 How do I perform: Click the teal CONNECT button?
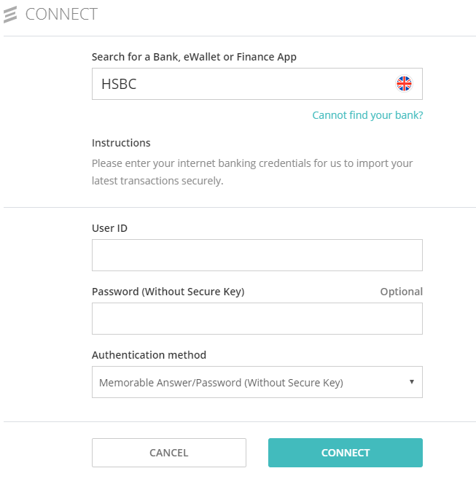click(346, 453)
